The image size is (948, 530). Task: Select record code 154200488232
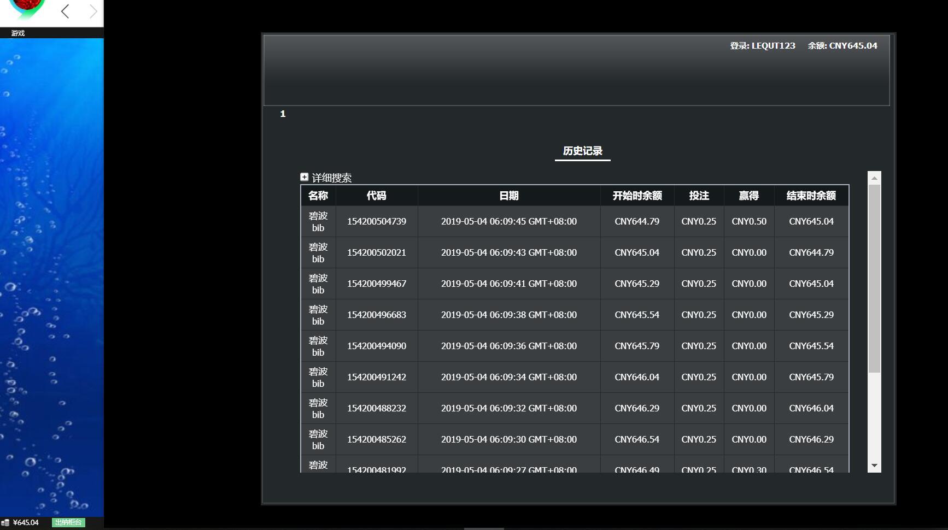click(x=377, y=408)
